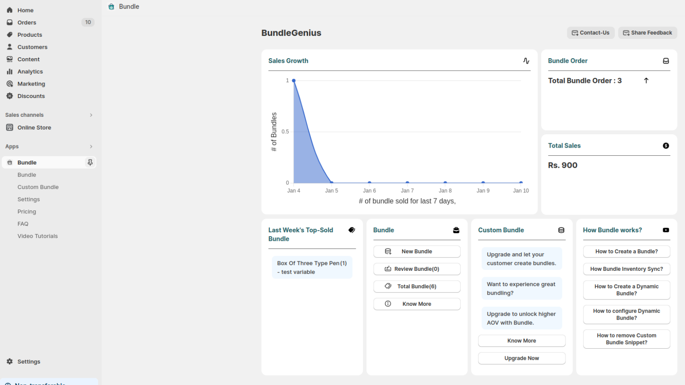The height and width of the screenshot is (385, 685).
Task: Click Review Bundle(0) button
Action: (417, 269)
